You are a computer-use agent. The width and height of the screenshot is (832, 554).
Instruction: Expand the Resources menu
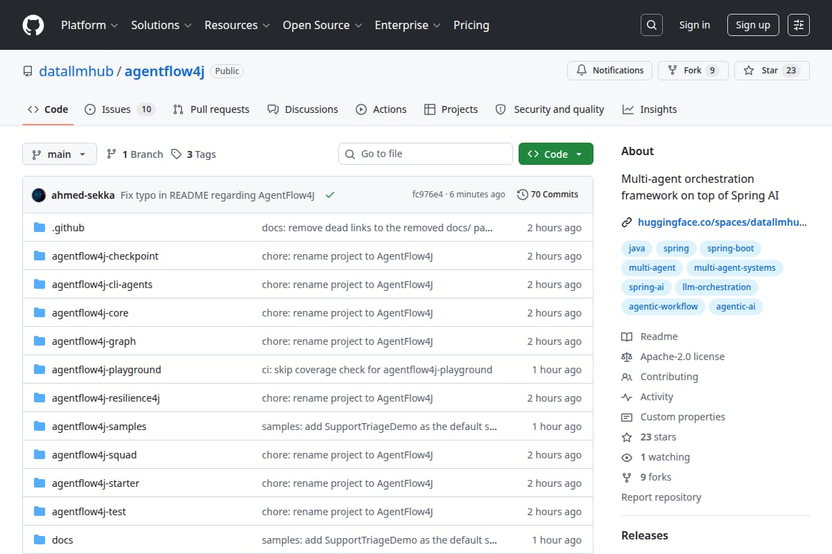coord(236,25)
